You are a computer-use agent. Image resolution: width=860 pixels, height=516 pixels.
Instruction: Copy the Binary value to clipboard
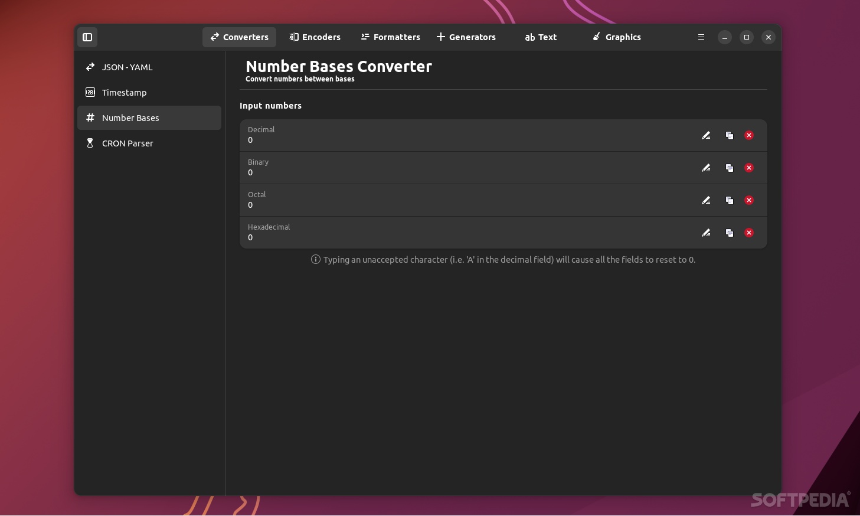(730, 168)
